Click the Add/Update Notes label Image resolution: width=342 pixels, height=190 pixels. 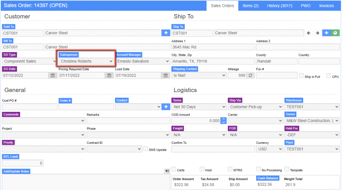[16, 171]
